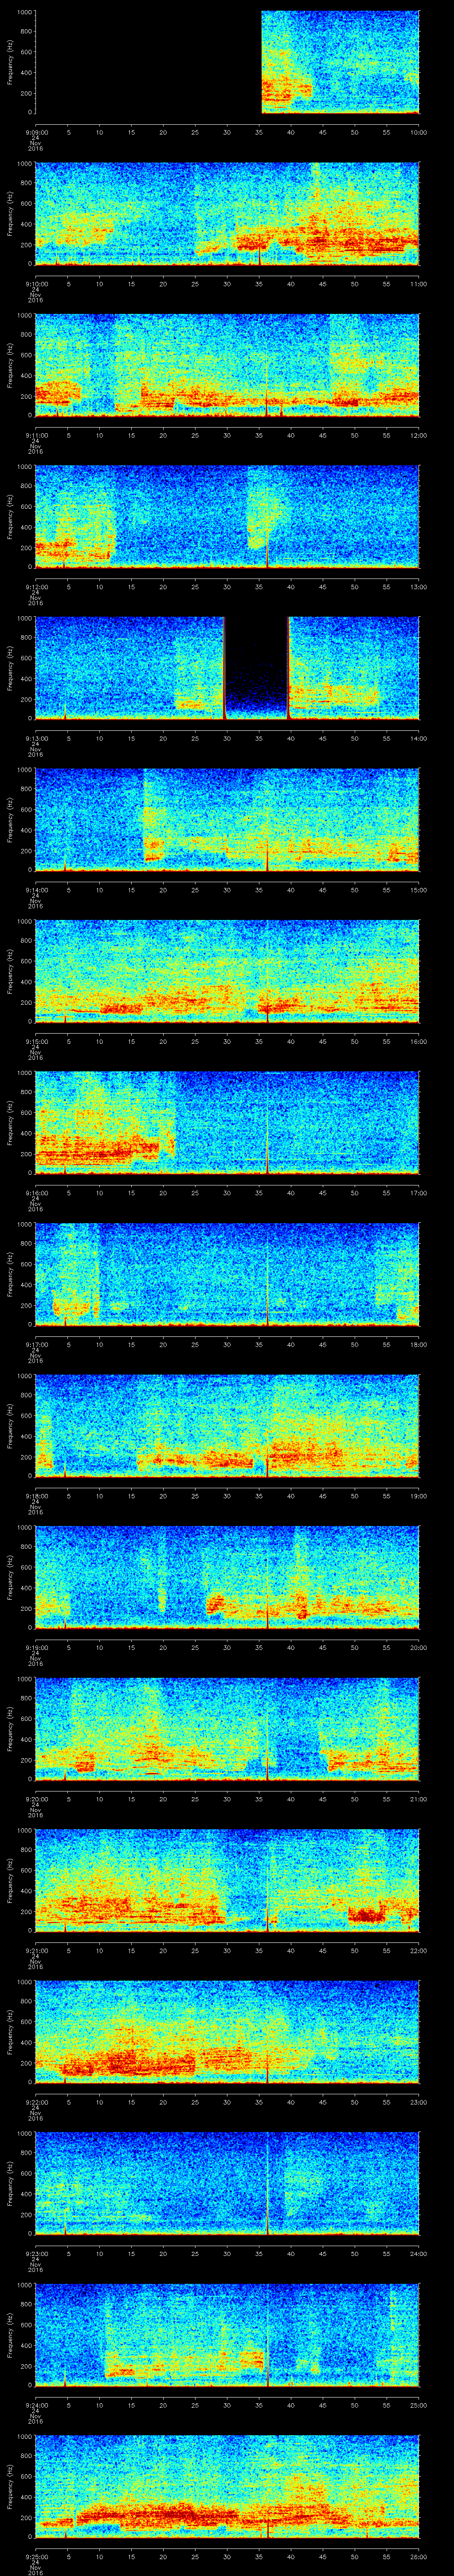The width and height of the screenshot is (454, 2576).
Task: Click the "14:00" end time label
Action: pyautogui.click(x=418, y=738)
